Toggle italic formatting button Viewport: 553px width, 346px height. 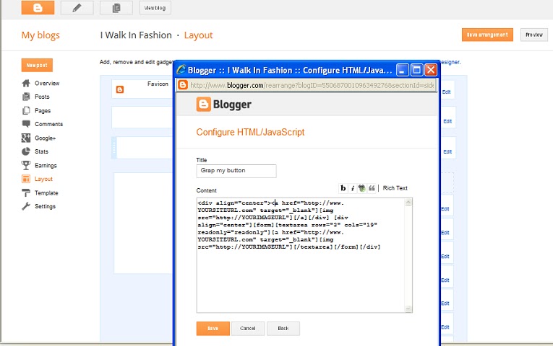point(352,188)
